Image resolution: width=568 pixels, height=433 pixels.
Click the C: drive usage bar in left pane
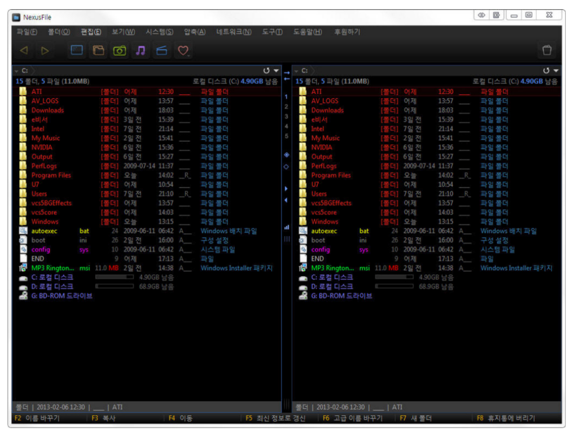114,277
